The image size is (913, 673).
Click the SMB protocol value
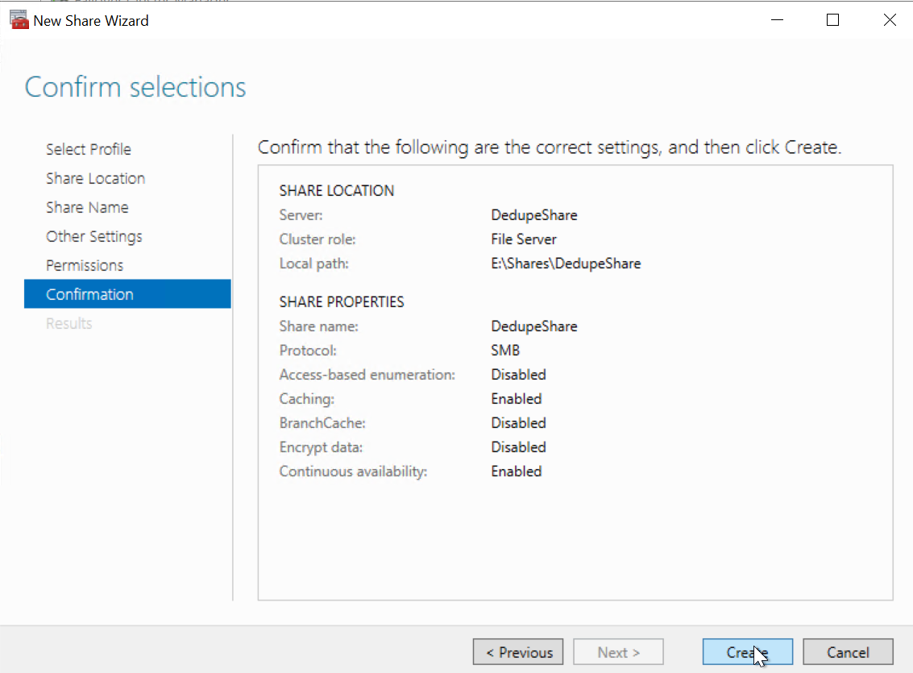pos(505,351)
